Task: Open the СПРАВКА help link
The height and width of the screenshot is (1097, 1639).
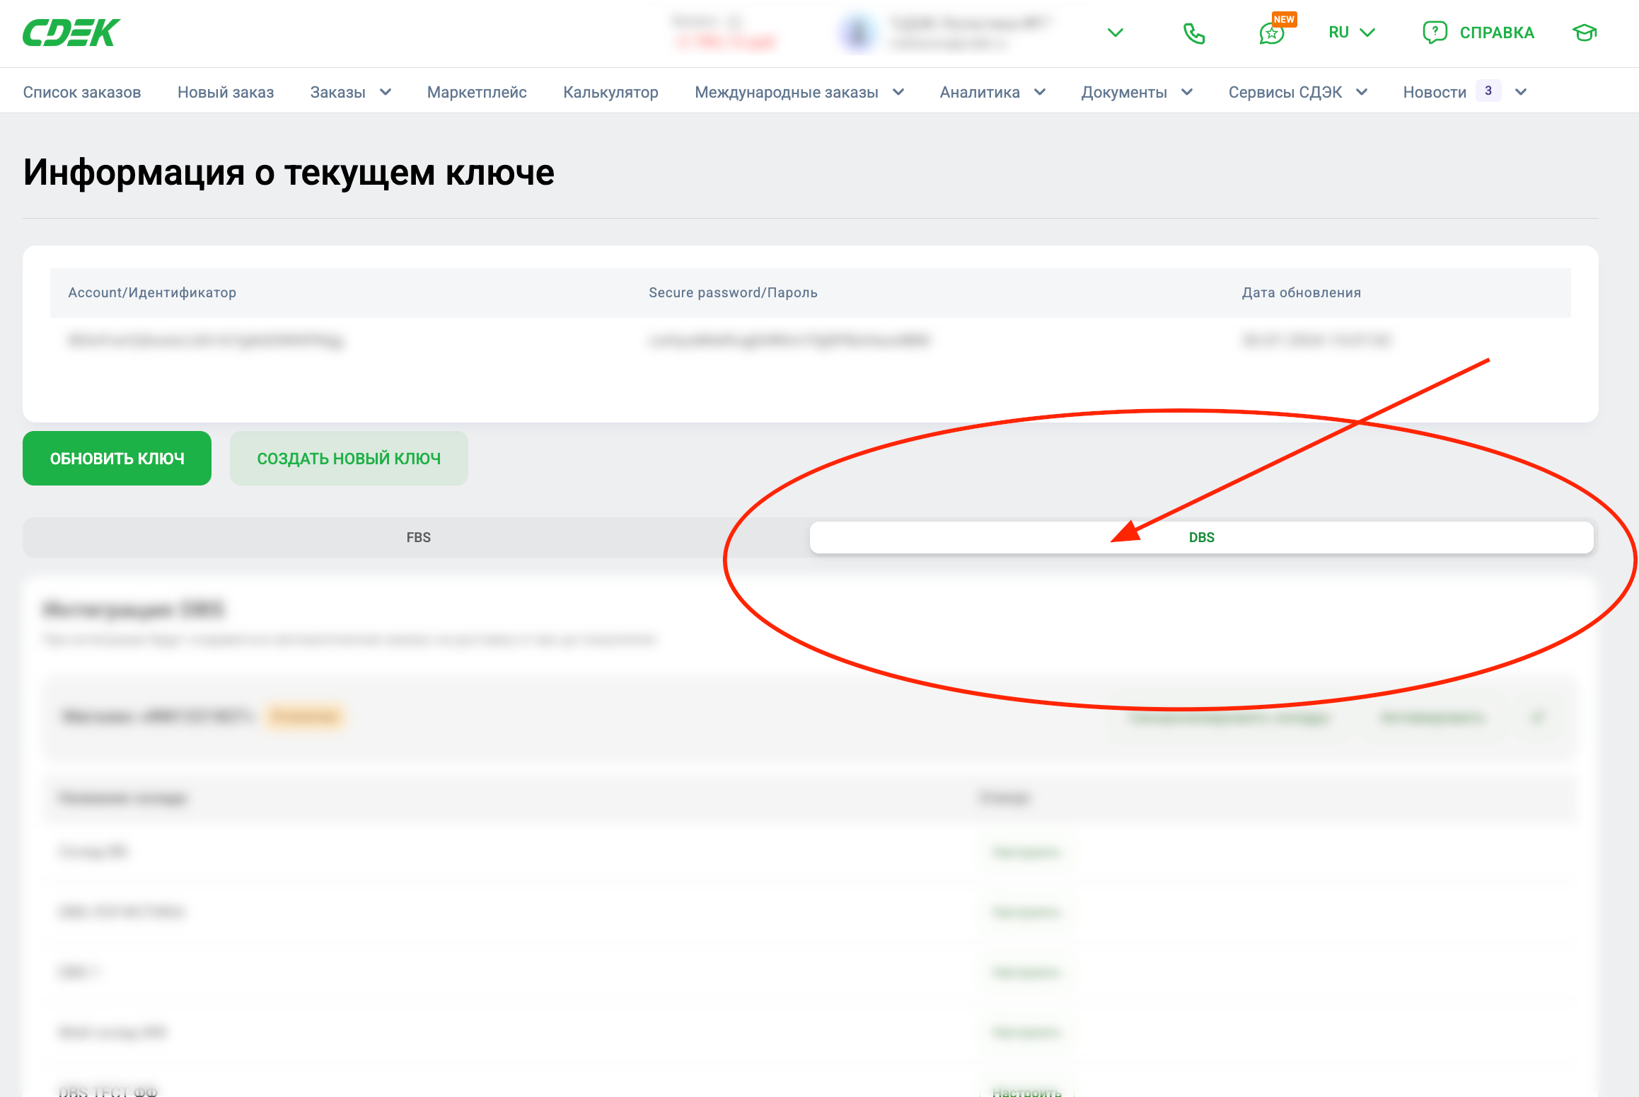Action: click(1497, 33)
